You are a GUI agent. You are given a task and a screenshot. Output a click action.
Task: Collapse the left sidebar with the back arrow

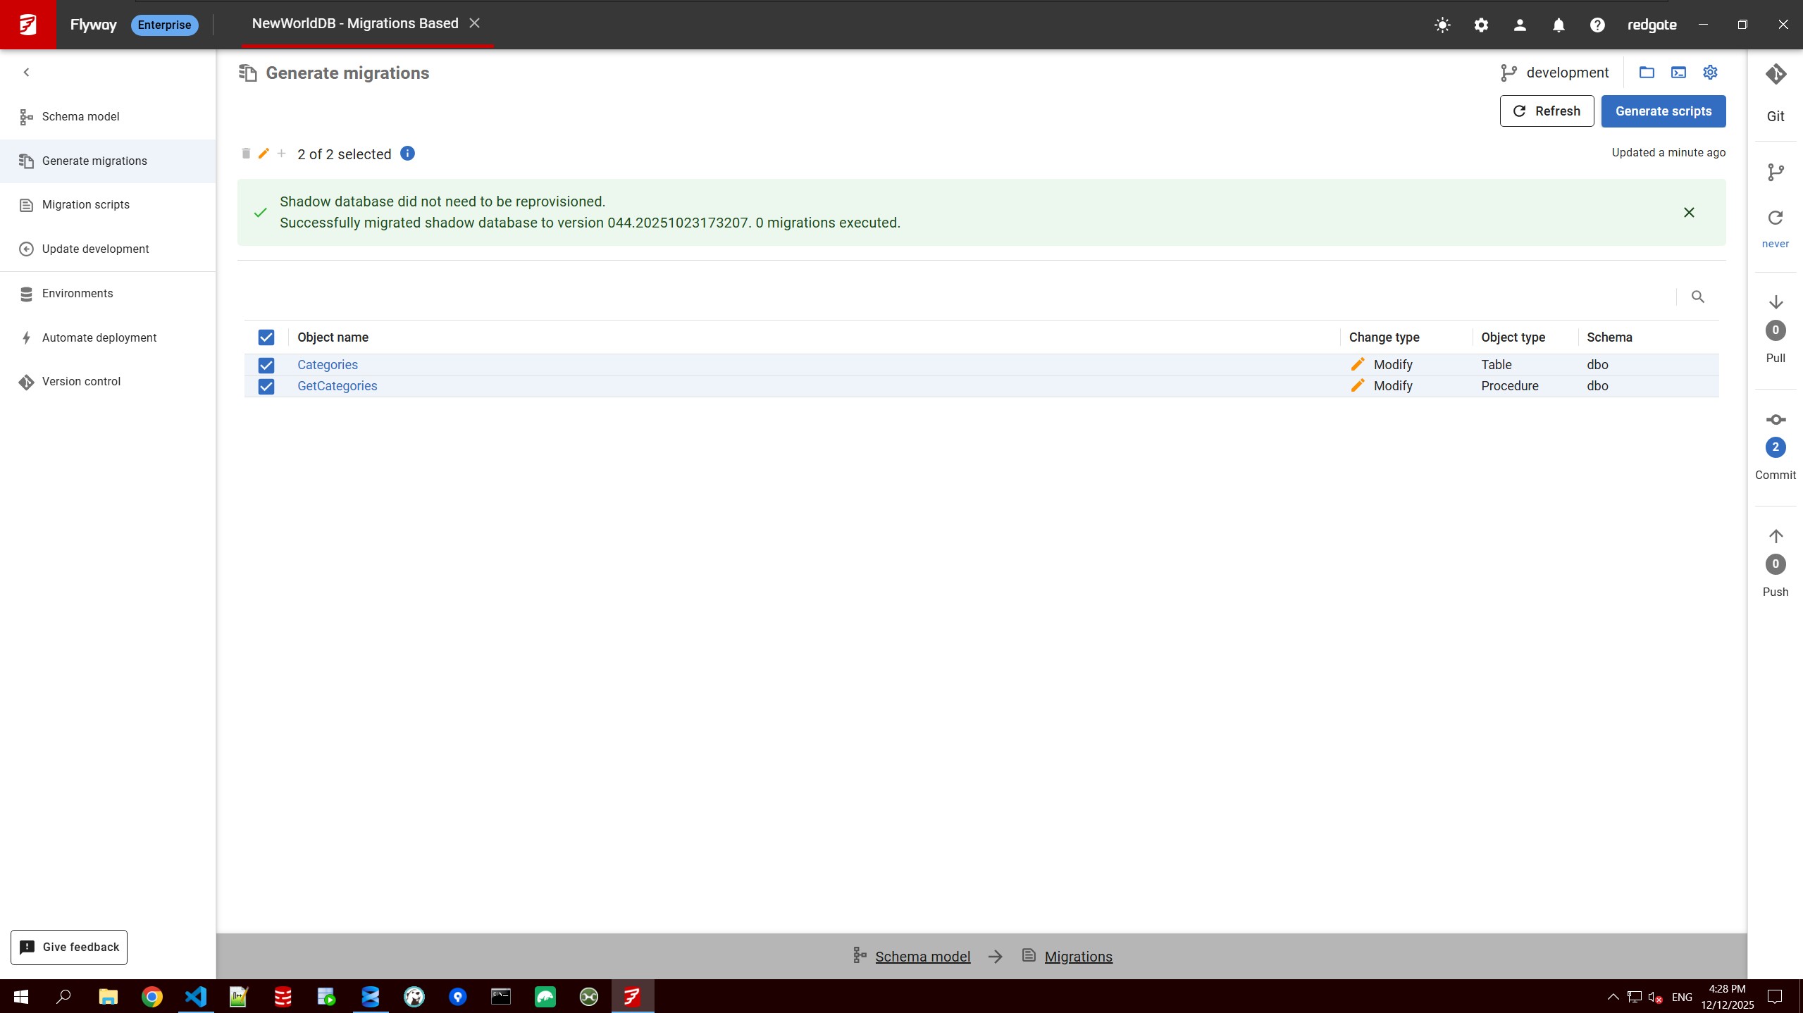tap(26, 71)
